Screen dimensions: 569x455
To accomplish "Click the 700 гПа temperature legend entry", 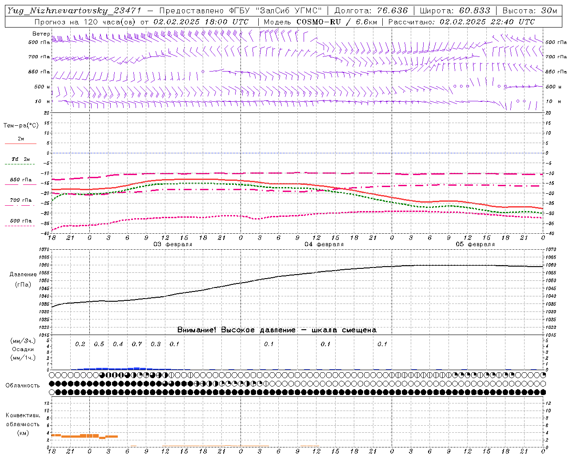I will click(21, 200).
